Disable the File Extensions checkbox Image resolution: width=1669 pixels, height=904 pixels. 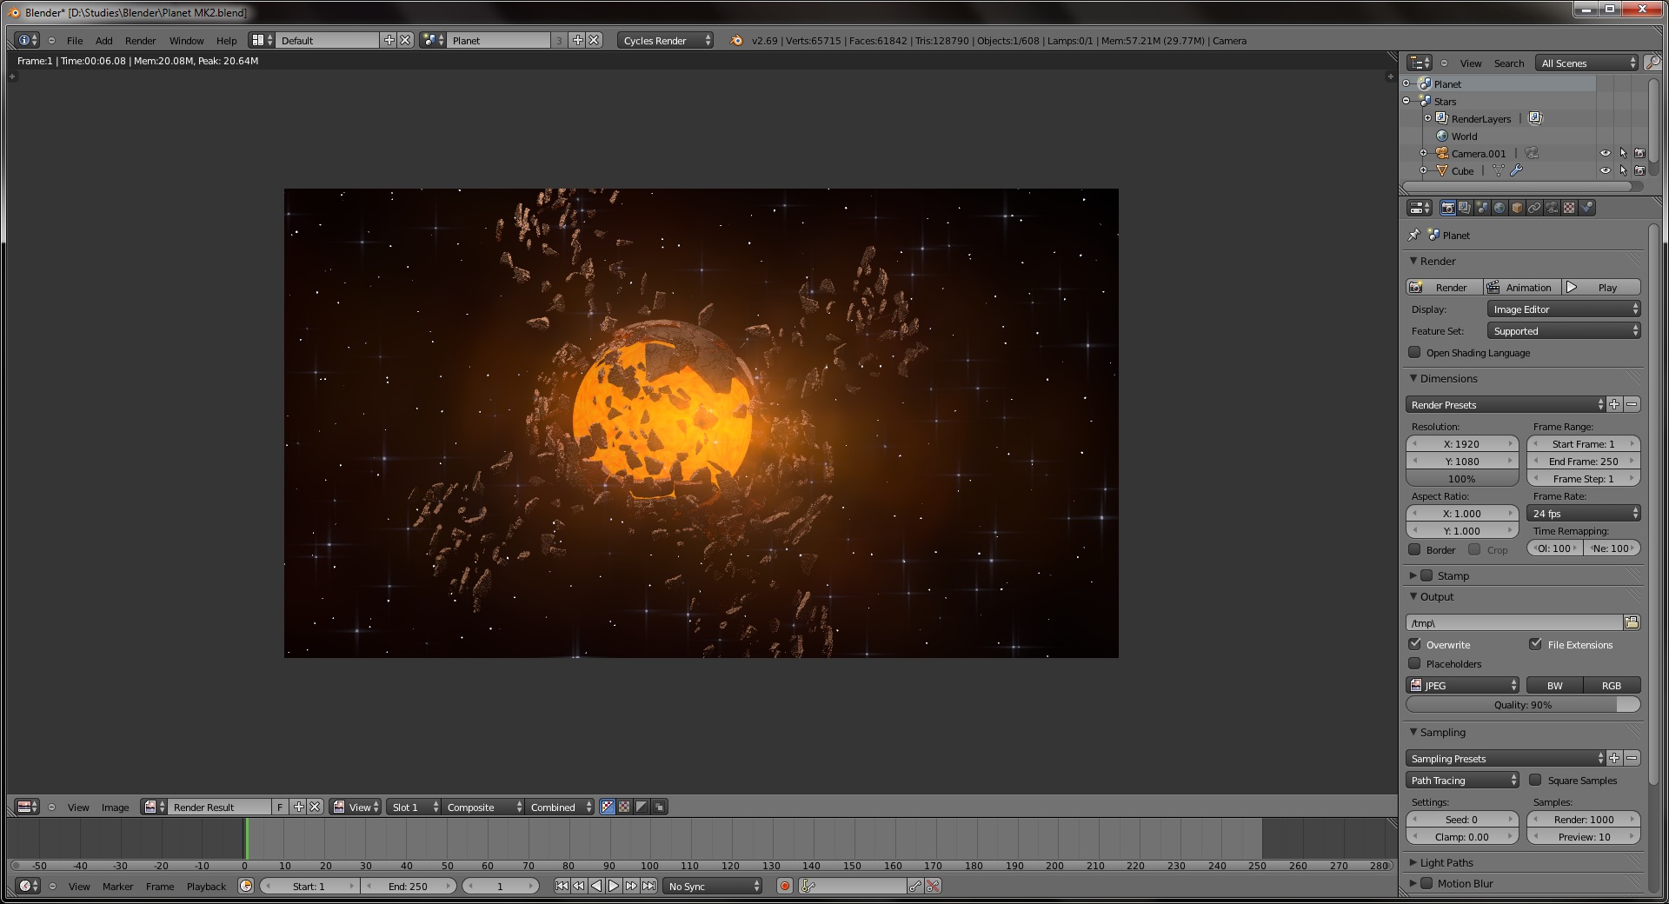tap(1536, 644)
